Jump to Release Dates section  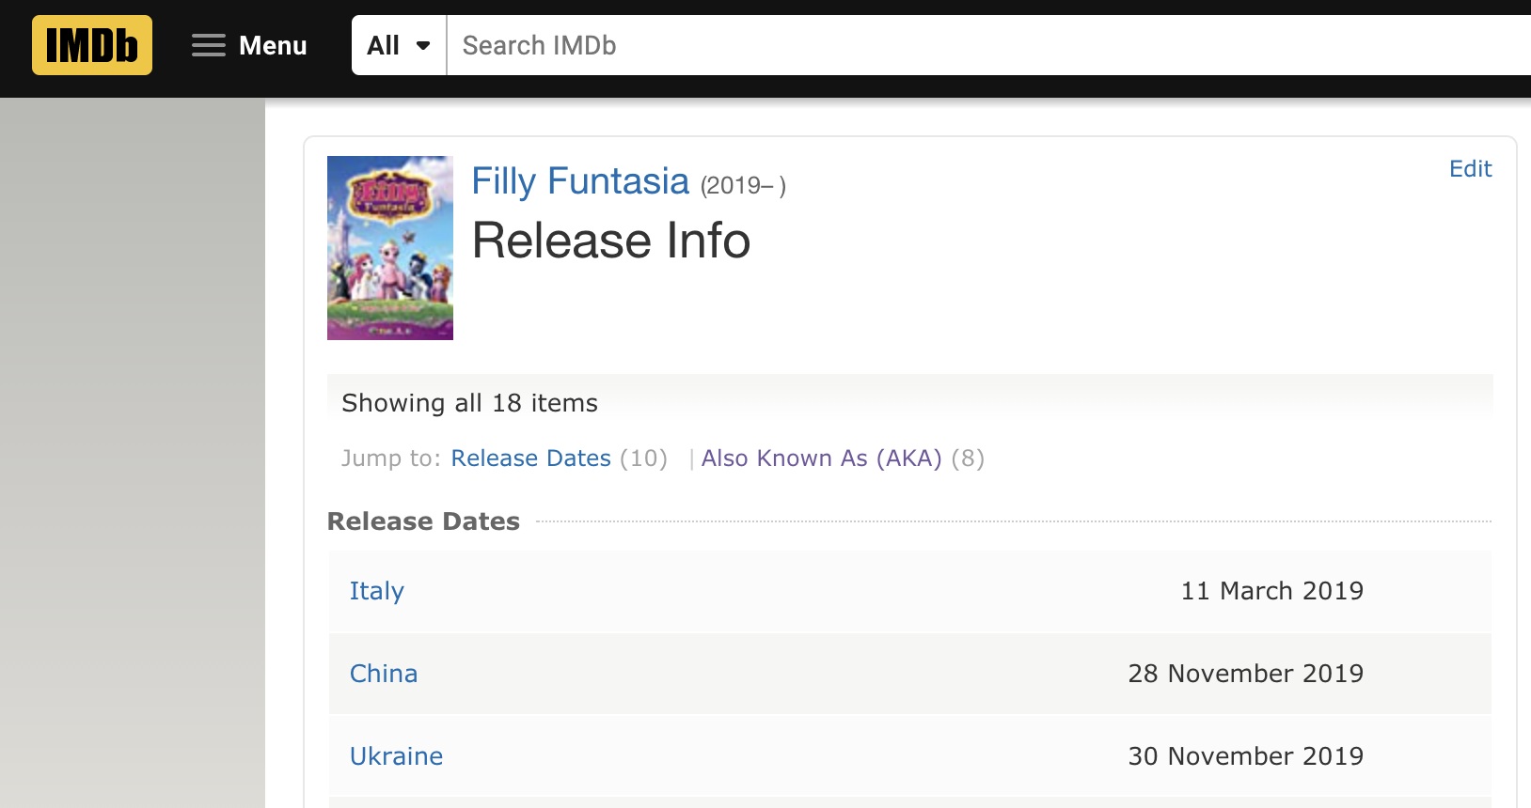(x=531, y=458)
